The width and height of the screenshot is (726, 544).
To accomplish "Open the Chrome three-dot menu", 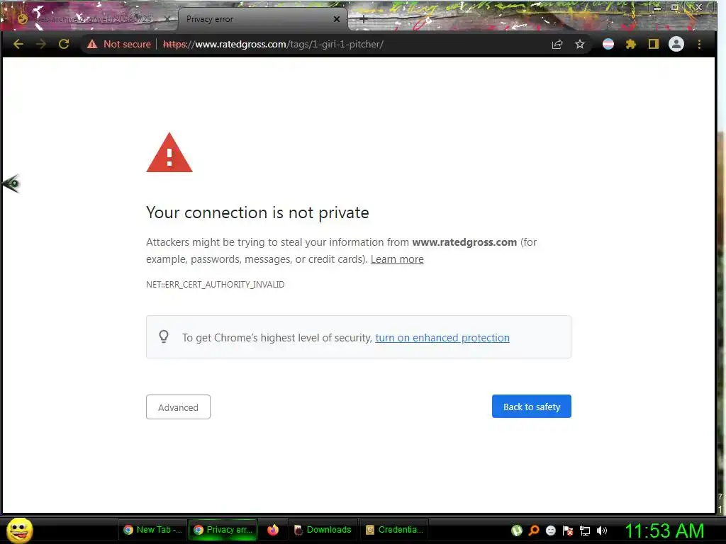I will click(x=699, y=45).
